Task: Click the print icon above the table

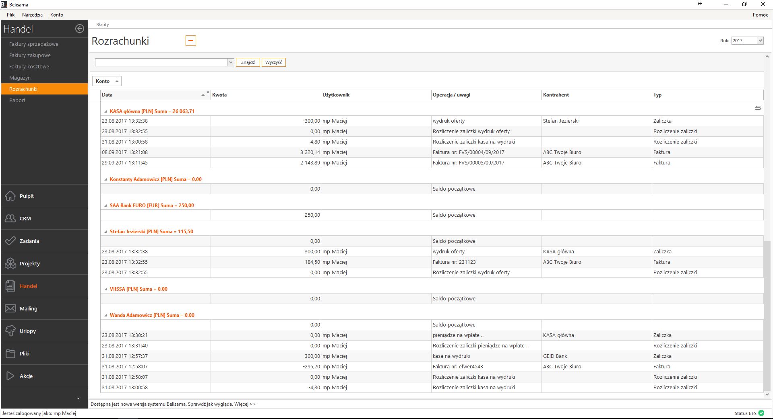Action: click(x=758, y=108)
